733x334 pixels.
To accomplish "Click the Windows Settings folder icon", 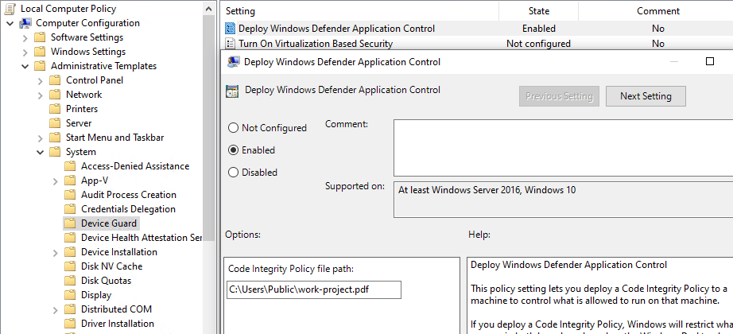I will click(x=41, y=52).
